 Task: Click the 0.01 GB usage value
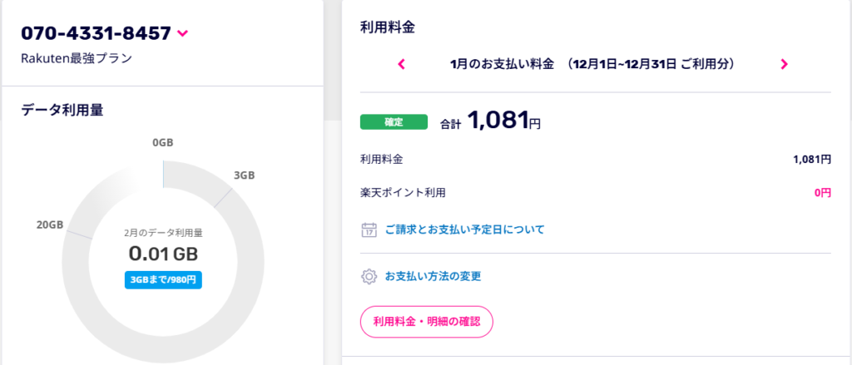[x=163, y=253]
